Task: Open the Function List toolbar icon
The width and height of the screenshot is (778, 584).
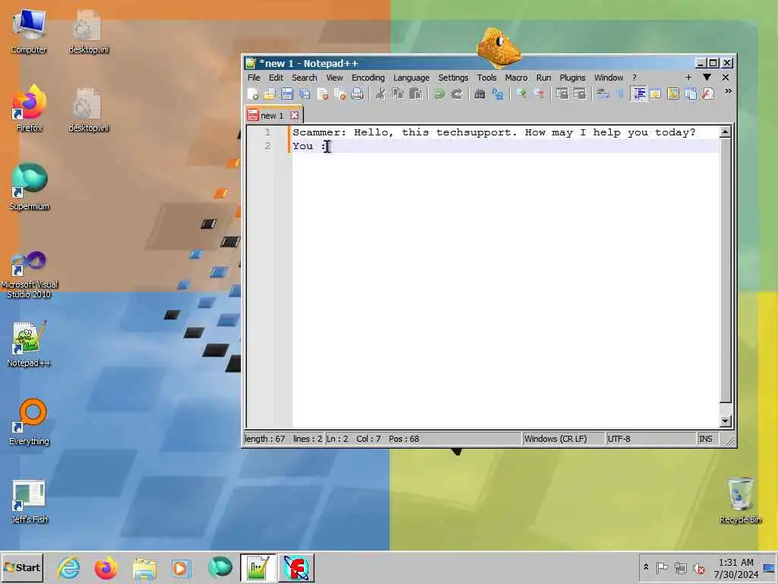Action: [708, 94]
